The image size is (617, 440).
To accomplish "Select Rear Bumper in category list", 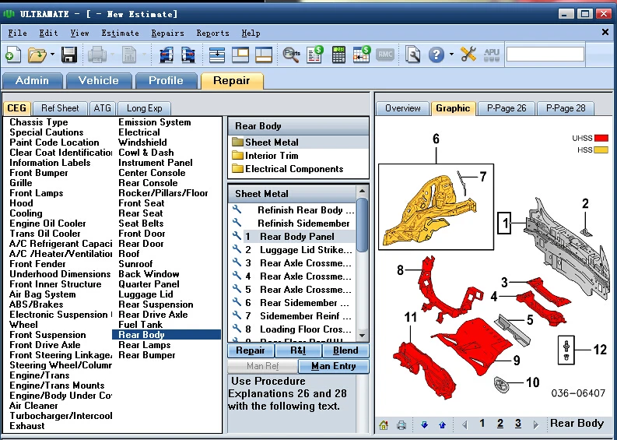I will pos(147,355).
